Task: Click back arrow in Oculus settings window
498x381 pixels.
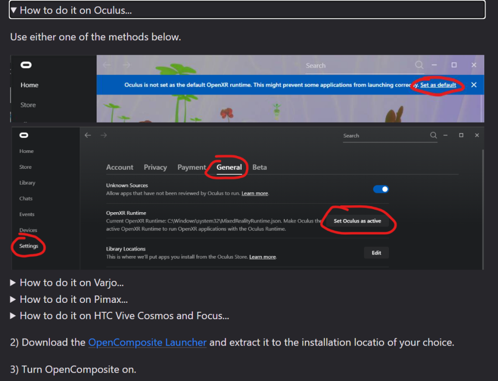Action: [x=88, y=135]
